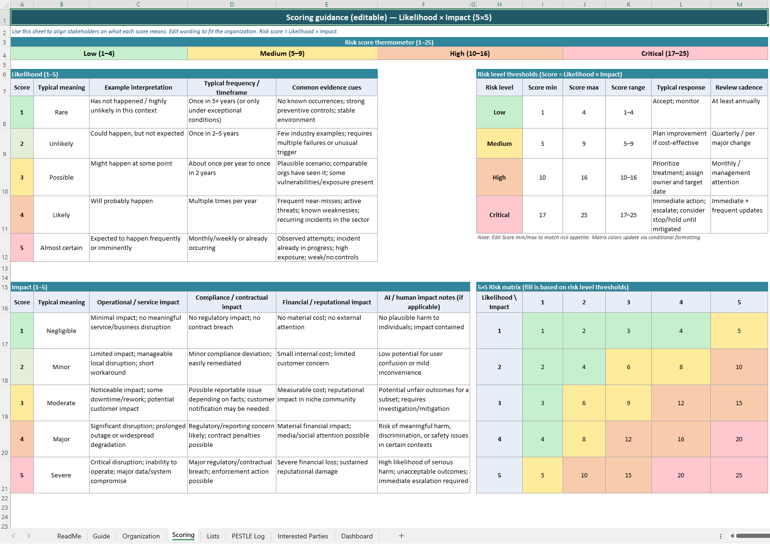Screen dimensions: 770x544
Task: Go to the Interested Parties tab
Action: (303, 536)
